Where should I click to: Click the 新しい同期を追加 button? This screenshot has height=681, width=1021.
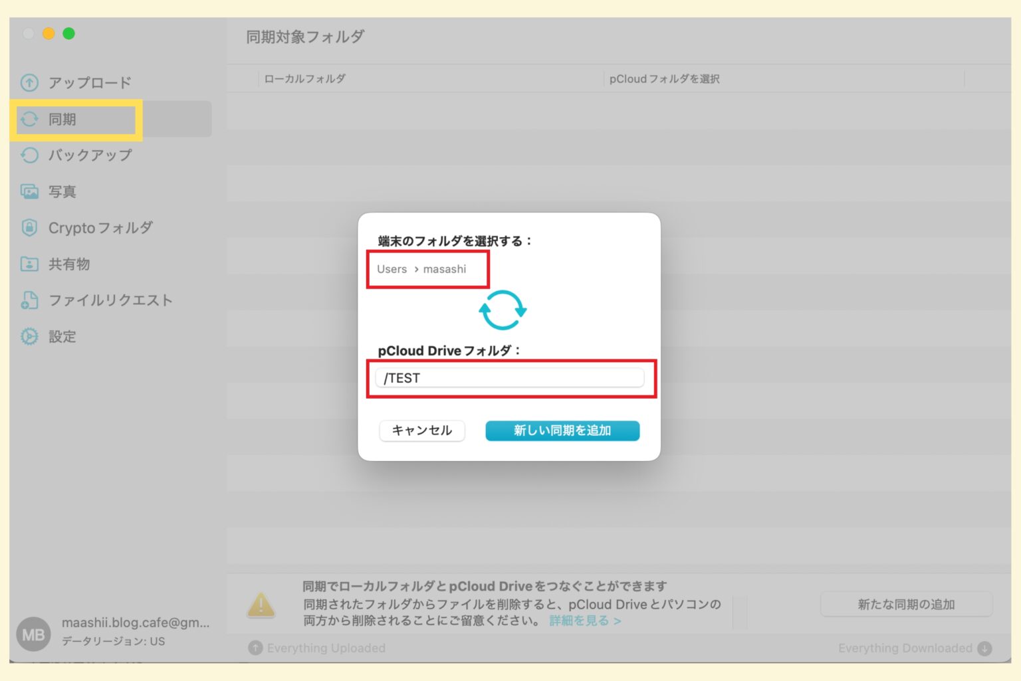(x=562, y=431)
